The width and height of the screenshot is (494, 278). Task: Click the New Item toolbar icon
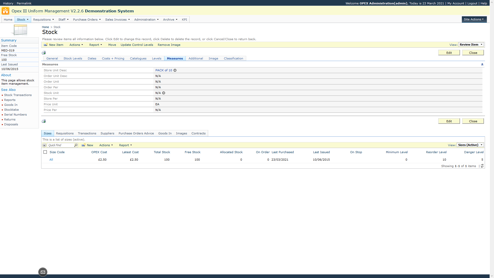pyautogui.click(x=46, y=45)
